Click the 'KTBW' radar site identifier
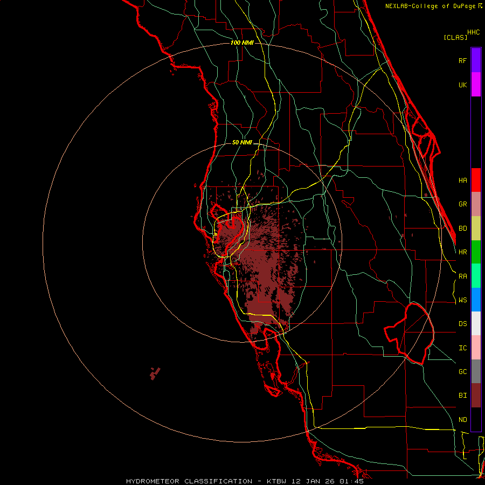The image size is (485, 485). [276, 481]
